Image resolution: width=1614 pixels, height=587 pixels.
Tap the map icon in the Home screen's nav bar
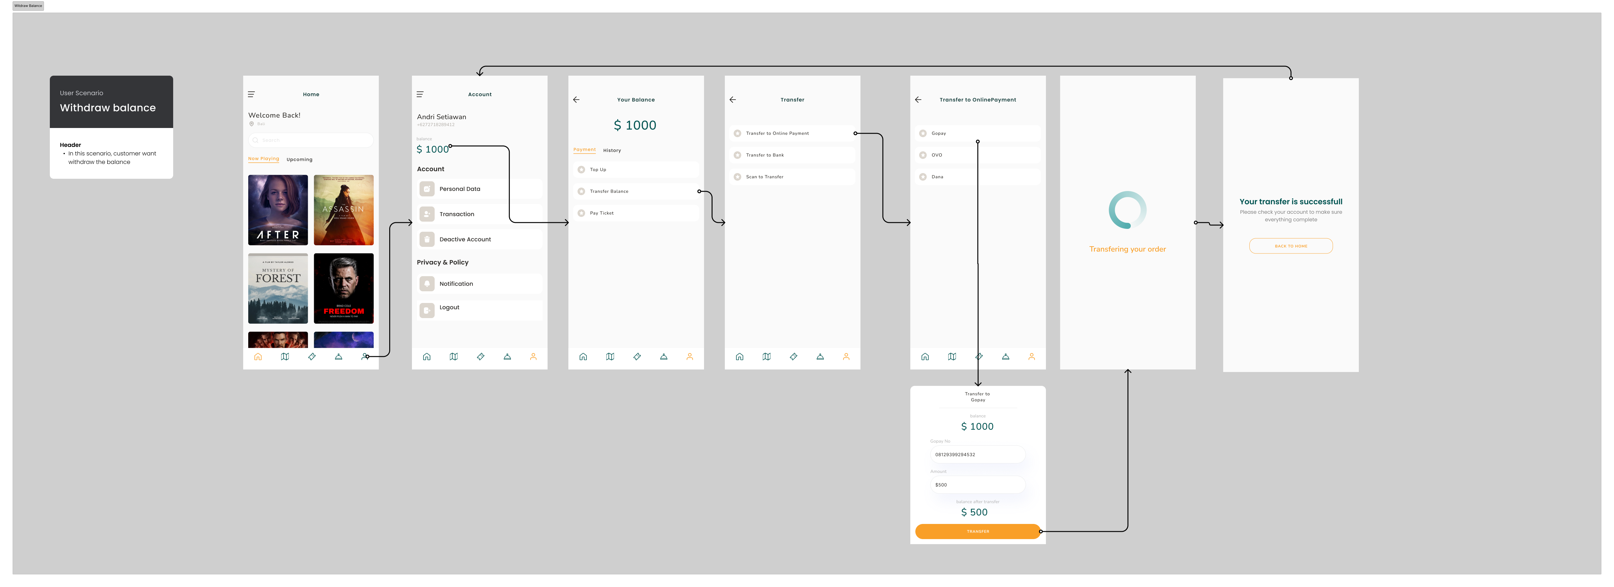tap(285, 357)
